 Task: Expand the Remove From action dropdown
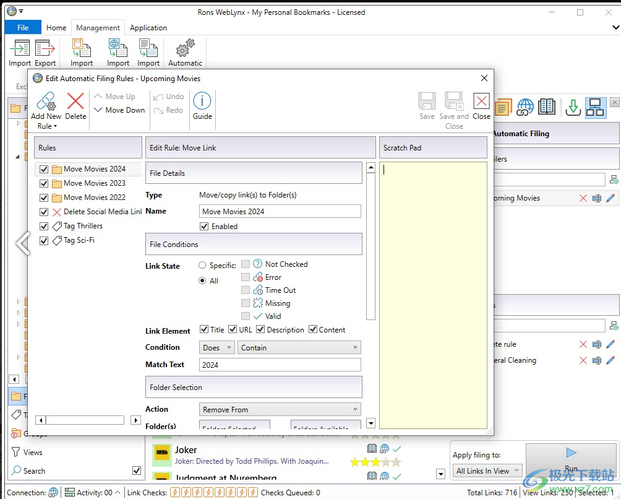(x=280, y=409)
